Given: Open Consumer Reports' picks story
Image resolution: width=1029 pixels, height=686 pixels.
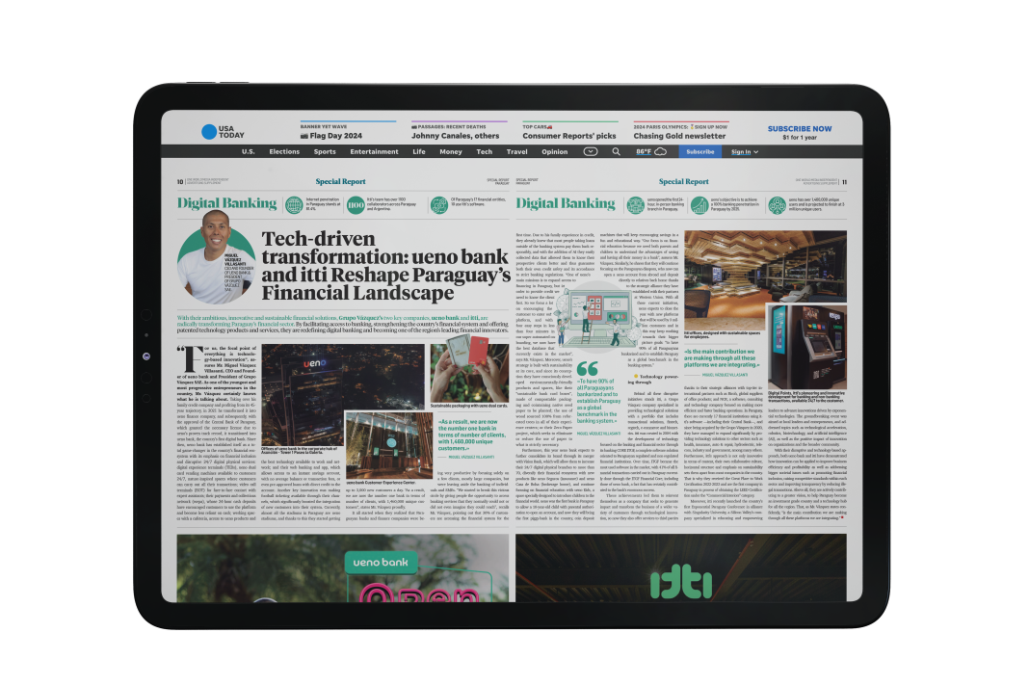Looking at the screenshot, I should (569, 136).
